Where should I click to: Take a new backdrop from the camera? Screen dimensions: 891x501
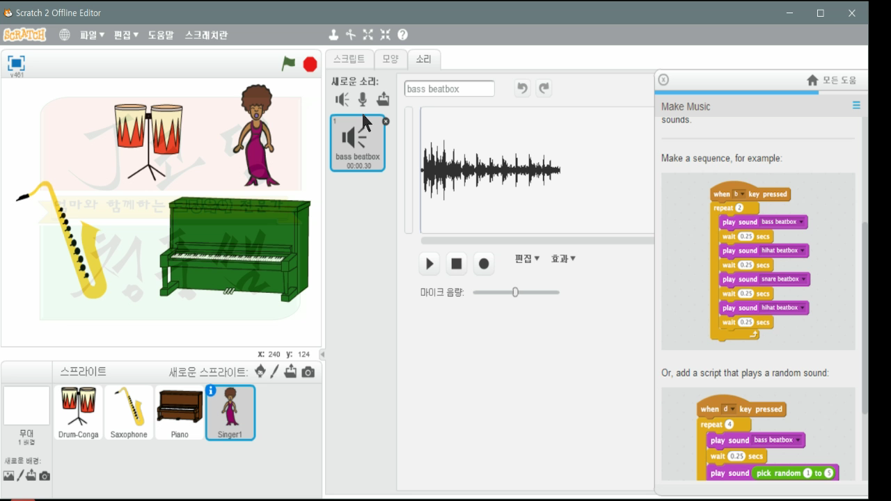[45, 476]
